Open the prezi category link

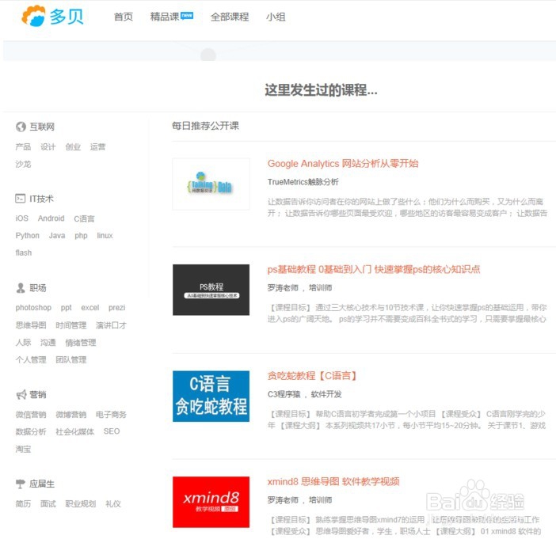[117, 308]
